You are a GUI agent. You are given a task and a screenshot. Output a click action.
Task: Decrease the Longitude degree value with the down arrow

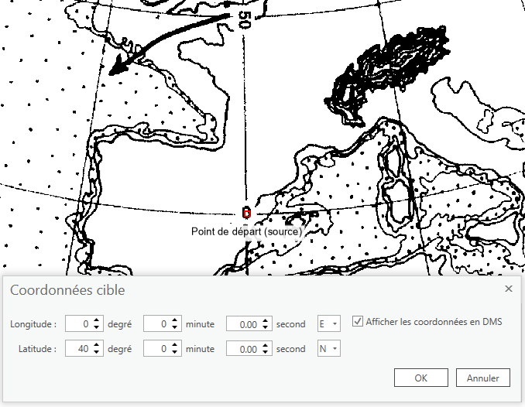[x=96, y=328]
